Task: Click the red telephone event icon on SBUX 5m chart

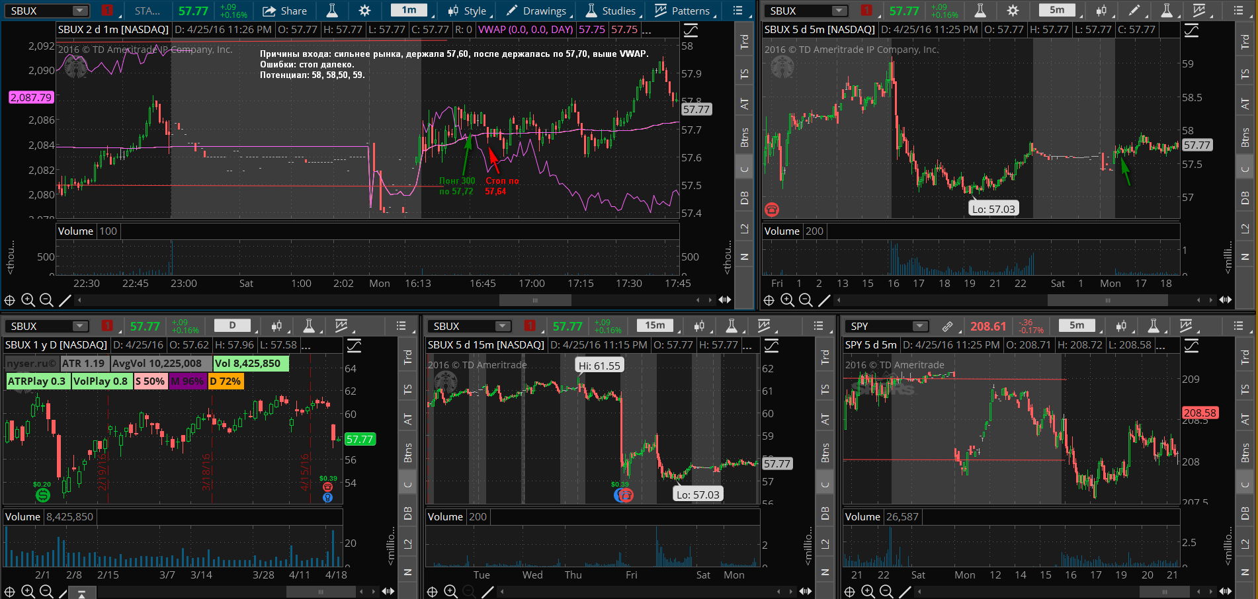Action: click(x=772, y=210)
